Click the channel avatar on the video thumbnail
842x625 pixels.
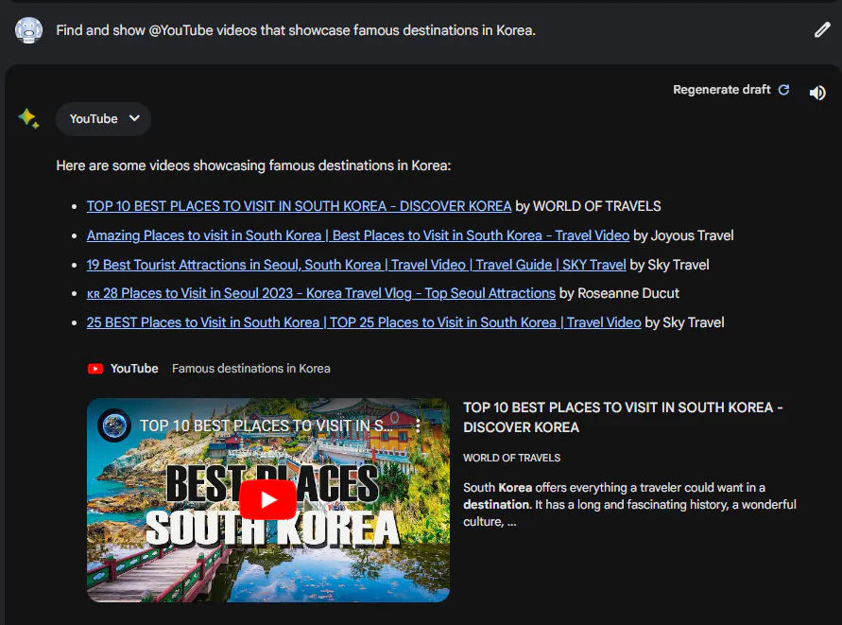(114, 425)
